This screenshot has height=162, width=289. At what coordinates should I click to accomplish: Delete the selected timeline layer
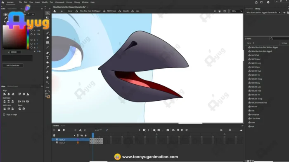64,130
